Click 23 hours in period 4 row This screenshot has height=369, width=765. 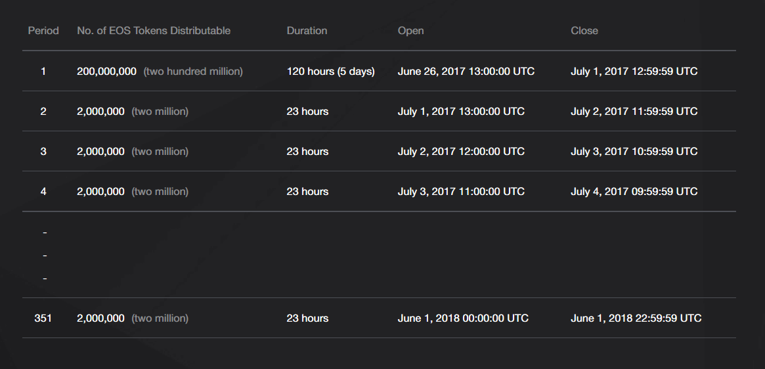[x=307, y=191]
